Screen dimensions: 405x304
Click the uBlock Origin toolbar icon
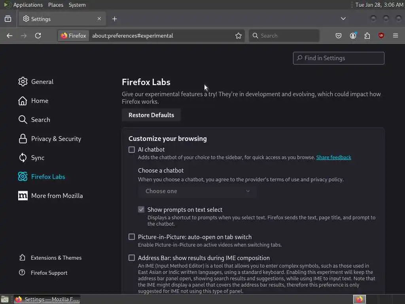[381, 36]
